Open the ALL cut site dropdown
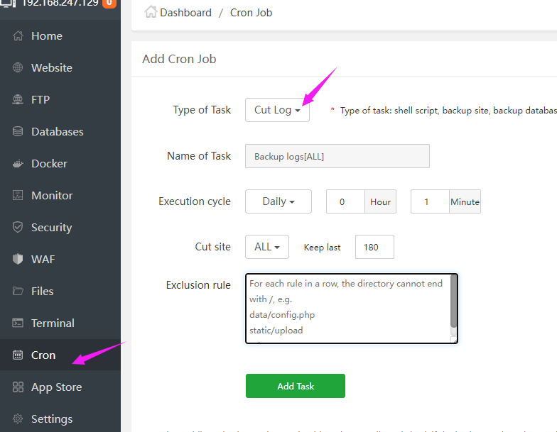557x432 pixels. coord(266,247)
